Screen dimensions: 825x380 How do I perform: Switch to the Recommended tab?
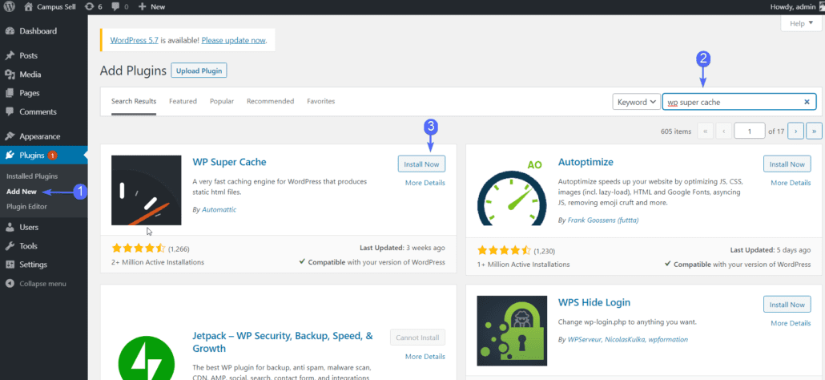[271, 101]
